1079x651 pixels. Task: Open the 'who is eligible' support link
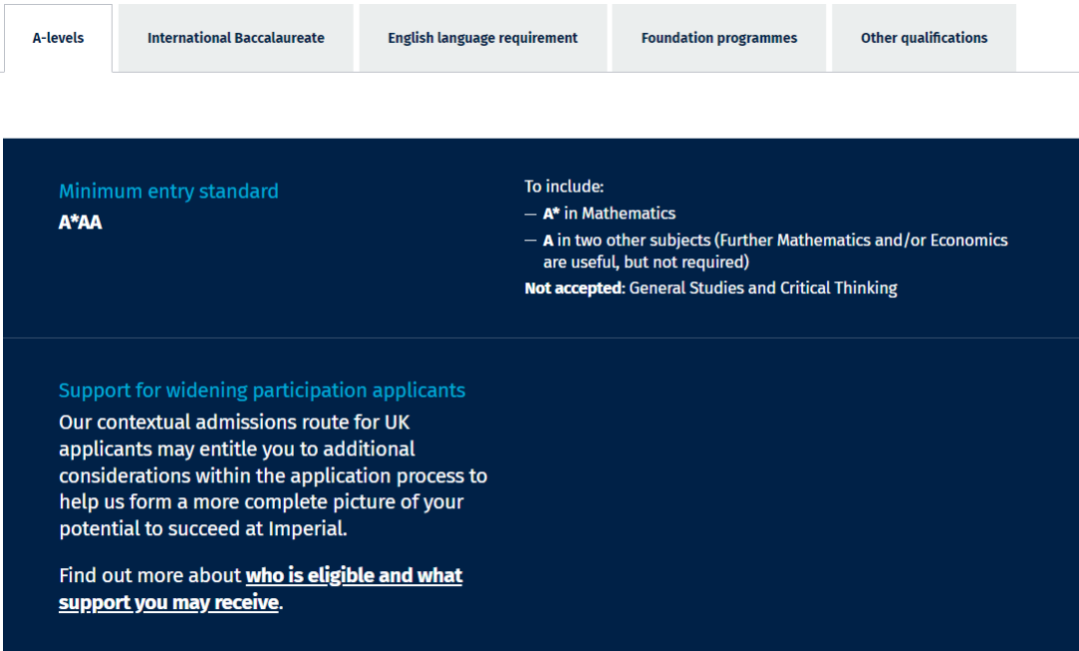click(354, 576)
